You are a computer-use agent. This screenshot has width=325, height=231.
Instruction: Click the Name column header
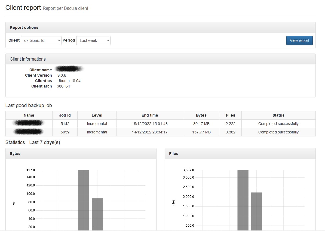pos(29,115)
